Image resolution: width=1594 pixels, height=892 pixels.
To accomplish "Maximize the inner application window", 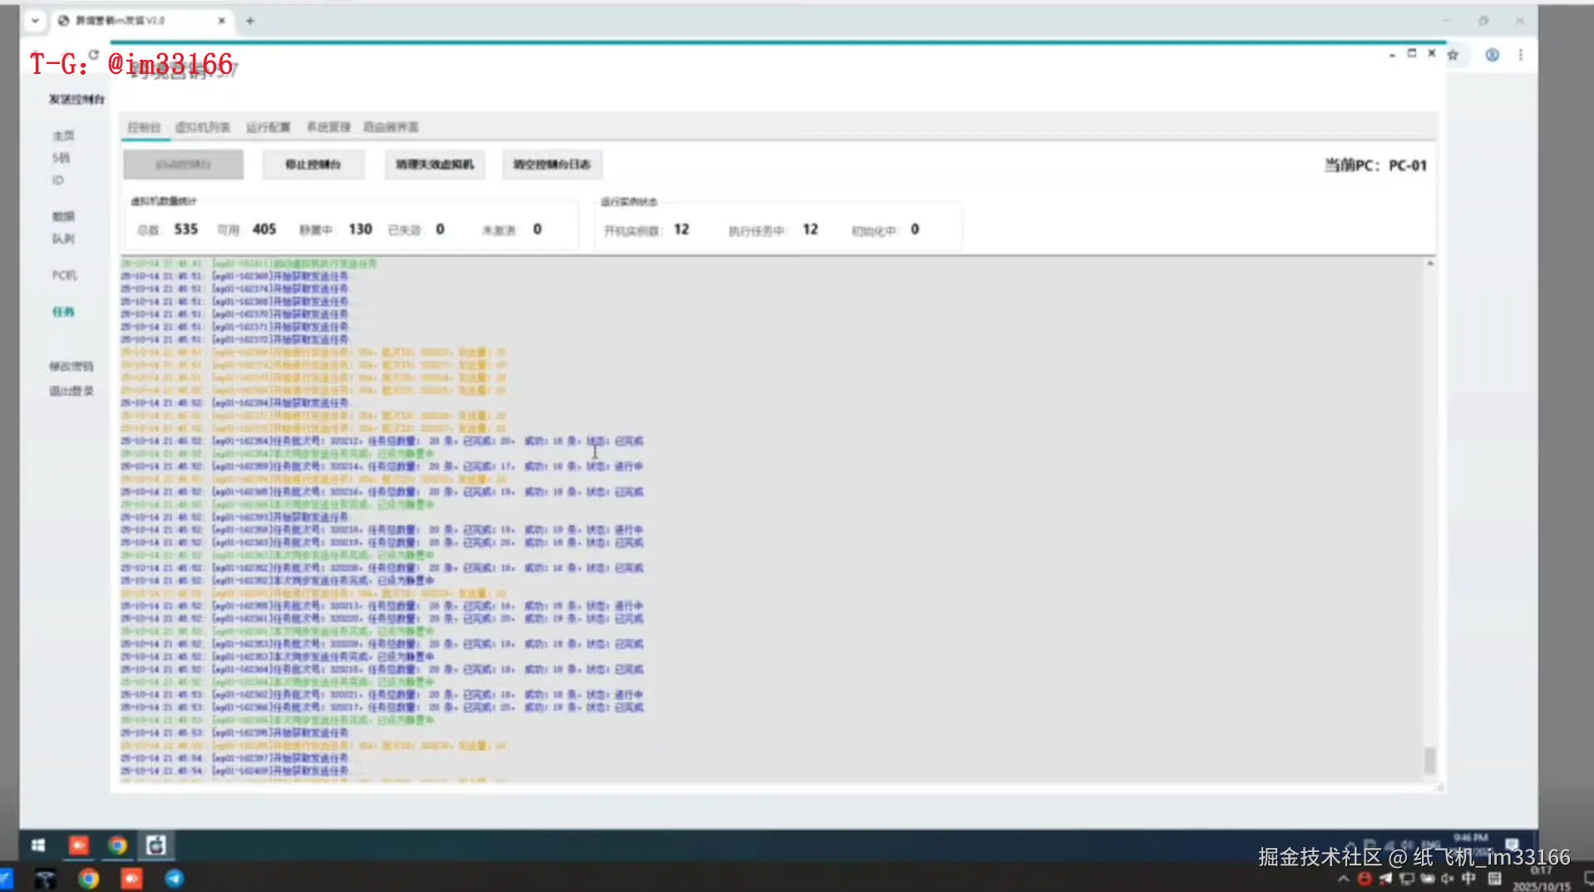I will coord(1411,53).
